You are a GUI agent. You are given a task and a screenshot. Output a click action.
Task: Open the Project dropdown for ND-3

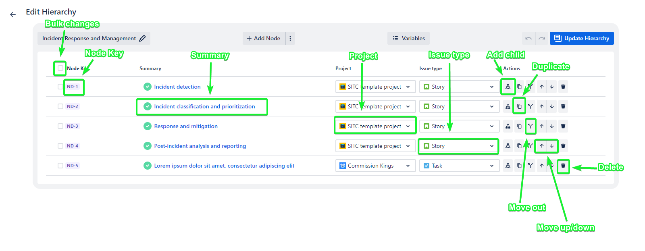tap(375, 126)
